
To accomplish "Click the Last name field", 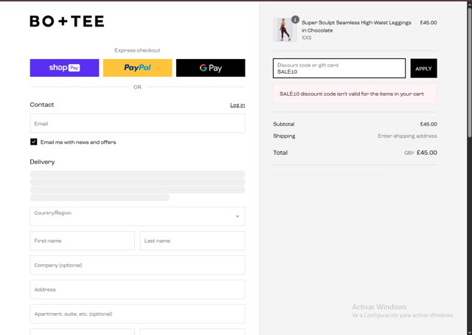I will pos(192,241).
